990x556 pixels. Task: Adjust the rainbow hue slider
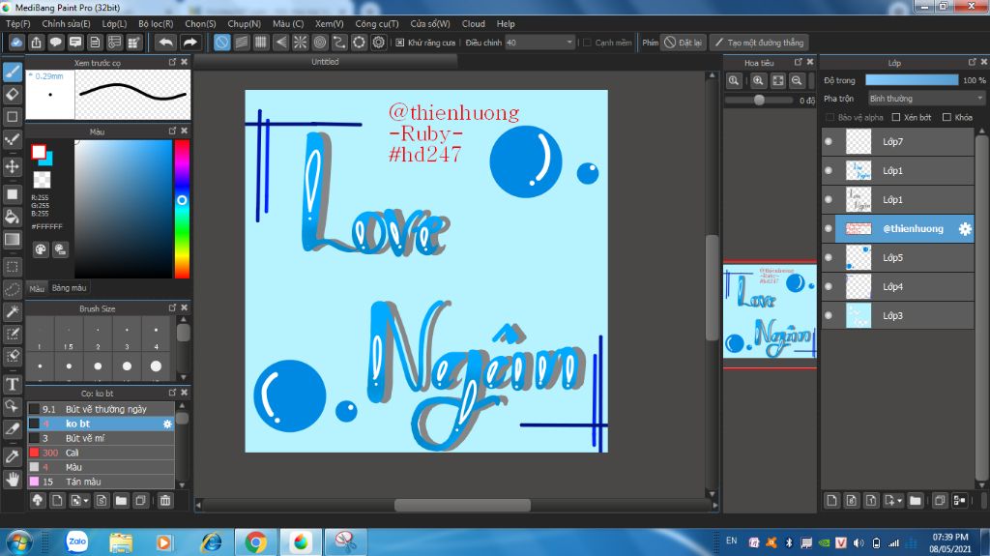[182, 209]
